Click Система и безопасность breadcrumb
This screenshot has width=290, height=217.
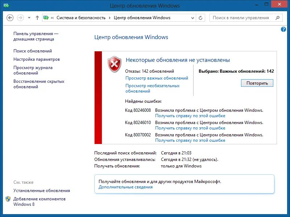click(x=81, y=18)
